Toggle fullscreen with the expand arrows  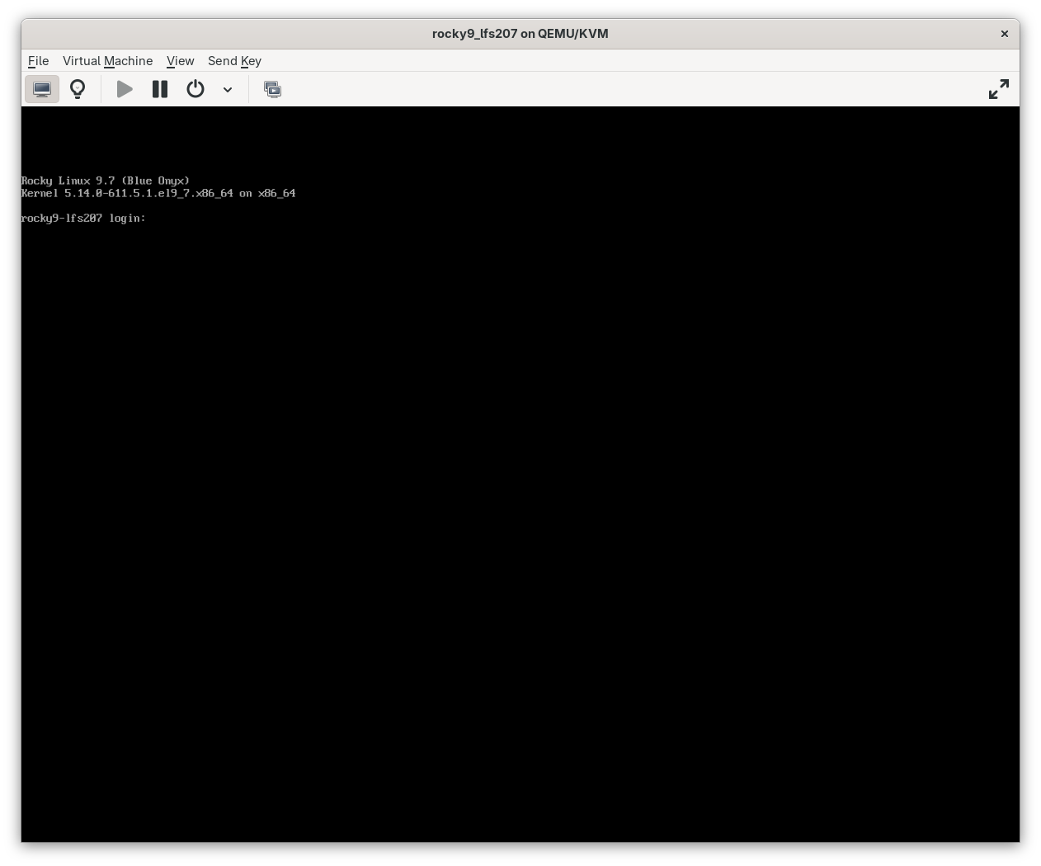coord(998,89)
